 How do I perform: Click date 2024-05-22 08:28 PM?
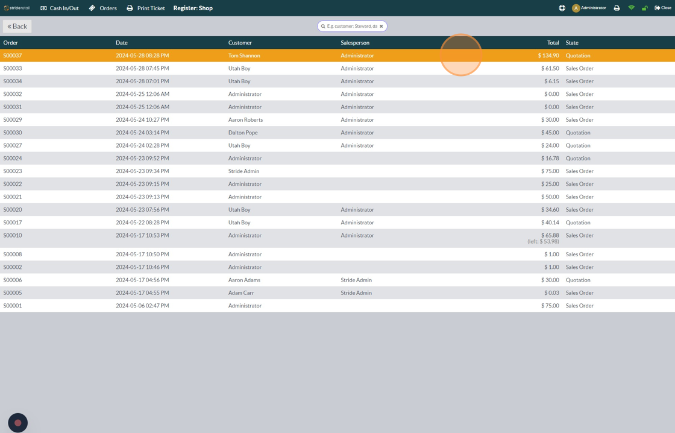(x=142, y=223)
